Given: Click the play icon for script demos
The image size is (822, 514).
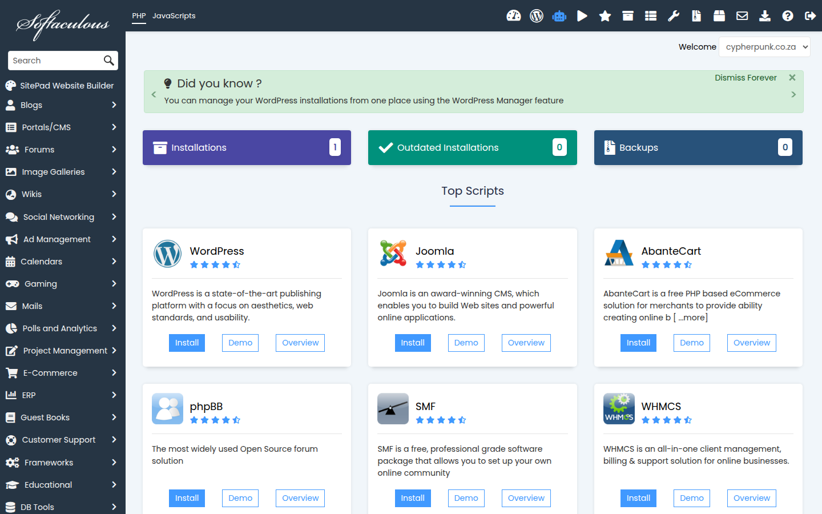Looking at the screenshot, I should tap(582, 16).
